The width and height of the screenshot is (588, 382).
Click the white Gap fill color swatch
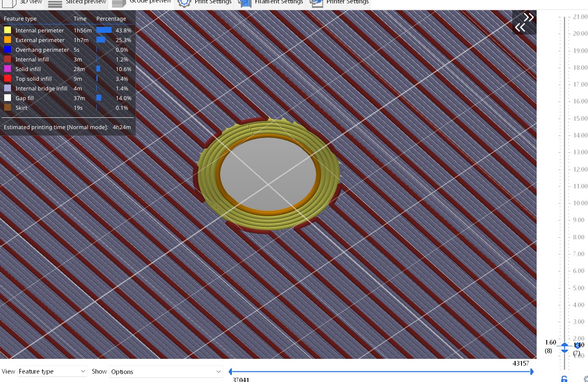[8, 98]
